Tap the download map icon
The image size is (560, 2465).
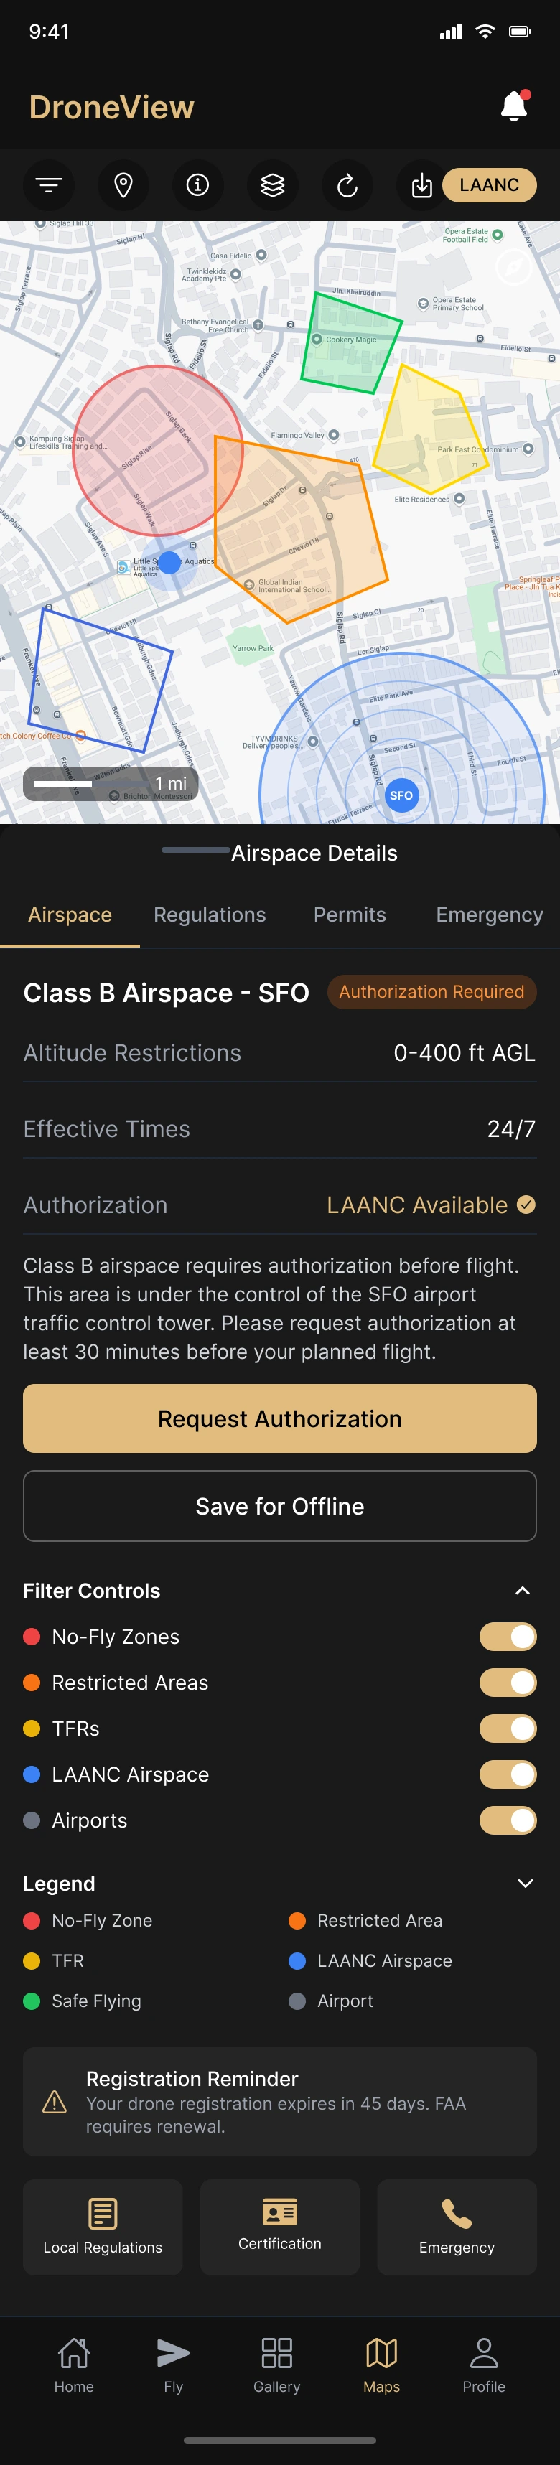coord(421,184)
